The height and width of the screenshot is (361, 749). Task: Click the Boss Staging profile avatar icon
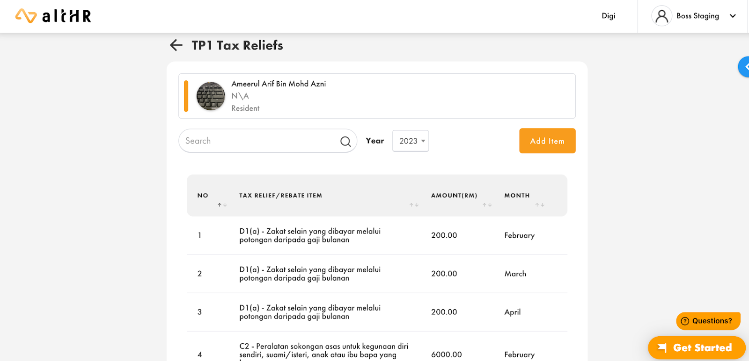[x=661, y=15]
